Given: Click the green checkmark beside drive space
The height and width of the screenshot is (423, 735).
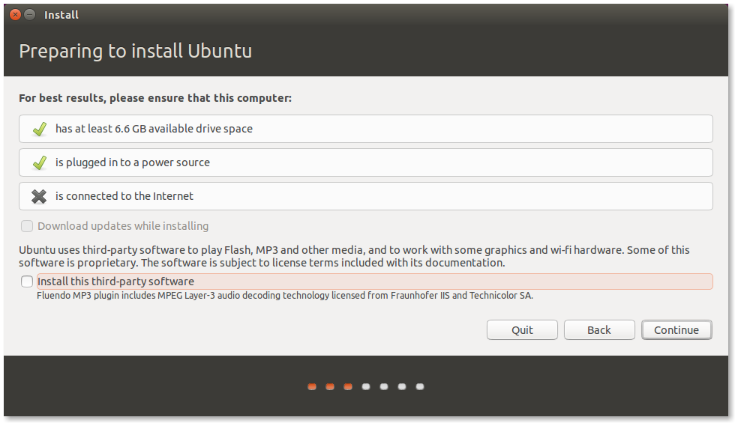Looking at the screenshot, I should (x=40, y=129).
